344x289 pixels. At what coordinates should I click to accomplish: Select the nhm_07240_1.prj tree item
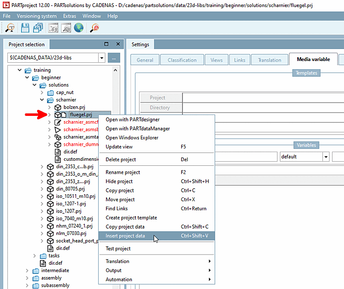point(74,226)
